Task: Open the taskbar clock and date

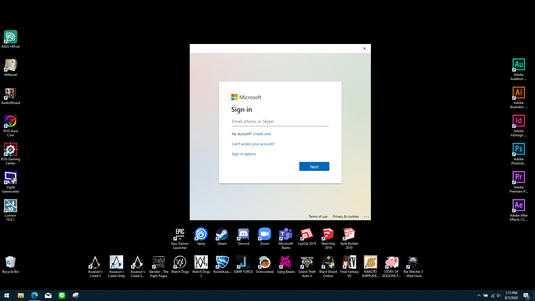Action: (x=511, y=295)
